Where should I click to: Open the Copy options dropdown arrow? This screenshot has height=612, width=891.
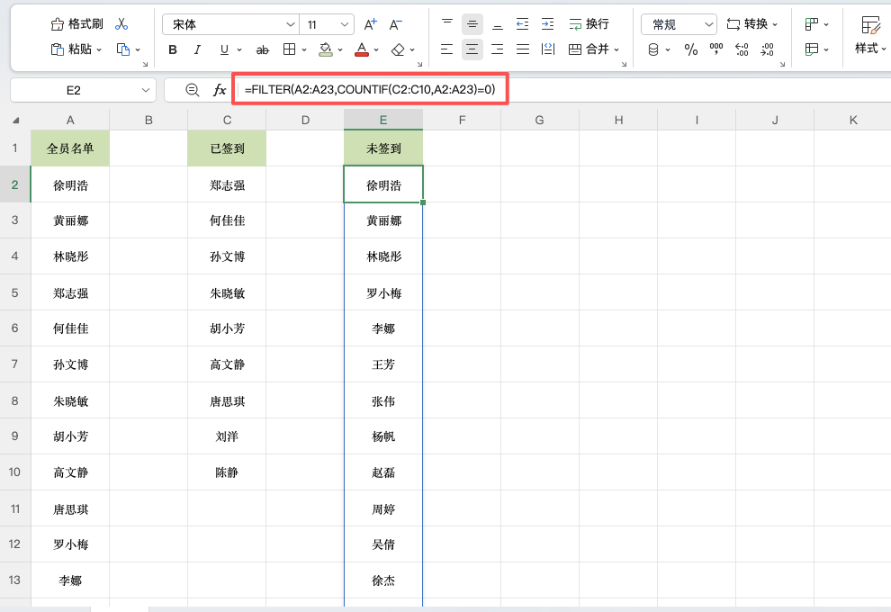[138, 50]
